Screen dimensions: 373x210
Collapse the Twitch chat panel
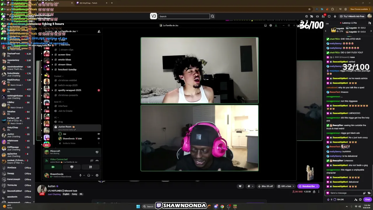tap(327, 24)
